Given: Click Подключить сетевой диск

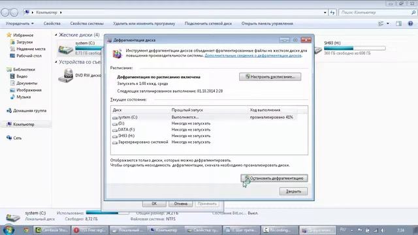Looking at the screenshot, I should 208,23.
